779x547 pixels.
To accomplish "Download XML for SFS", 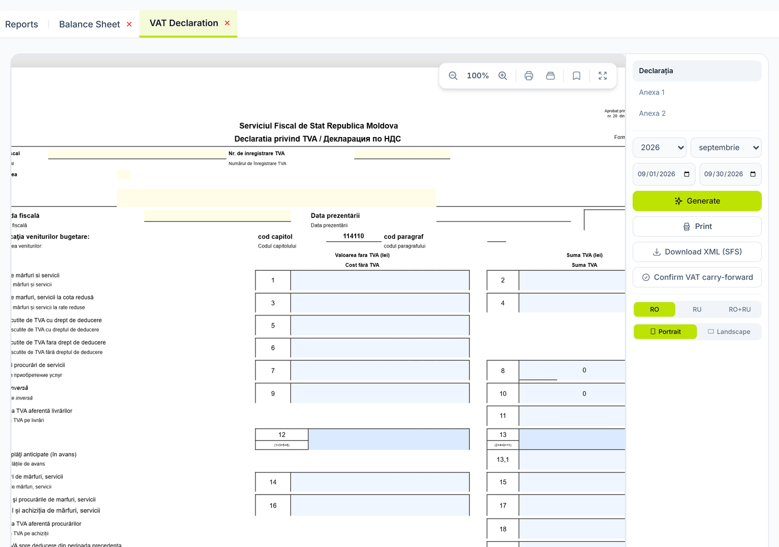I will pos(697,252).
